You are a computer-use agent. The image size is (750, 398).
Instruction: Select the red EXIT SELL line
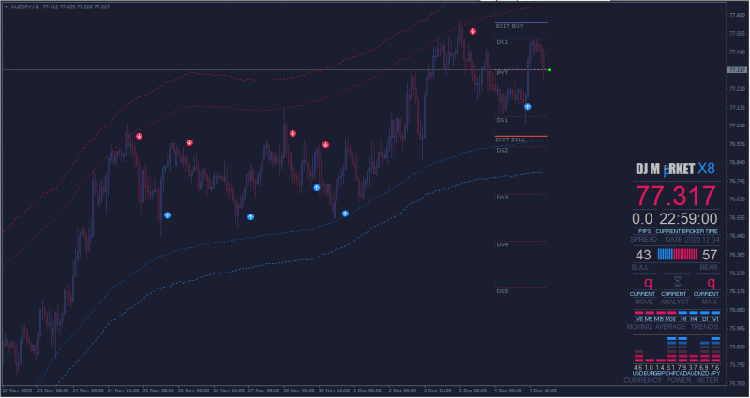click(521, 137)
